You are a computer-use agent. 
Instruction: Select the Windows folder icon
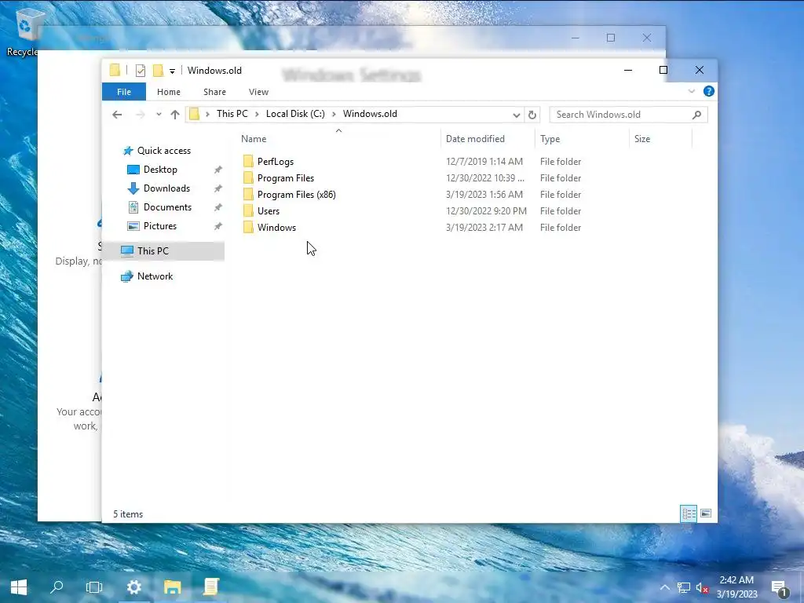tap(248, 227)
